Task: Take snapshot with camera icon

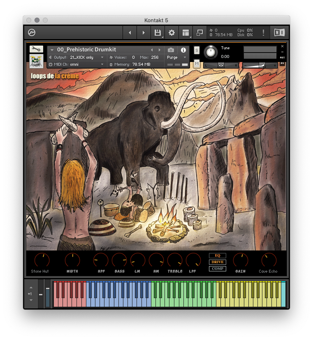Action: click(171, 50)
